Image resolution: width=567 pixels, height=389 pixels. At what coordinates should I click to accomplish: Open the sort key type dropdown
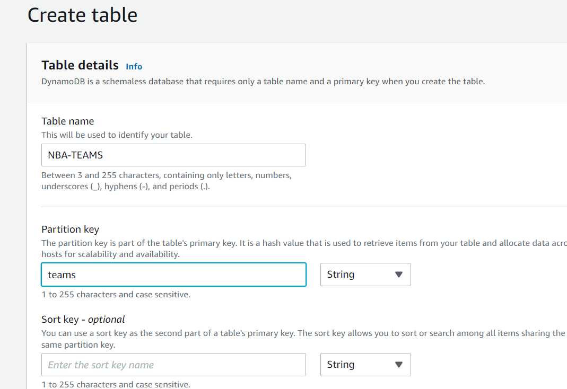(x=365, y=364)
